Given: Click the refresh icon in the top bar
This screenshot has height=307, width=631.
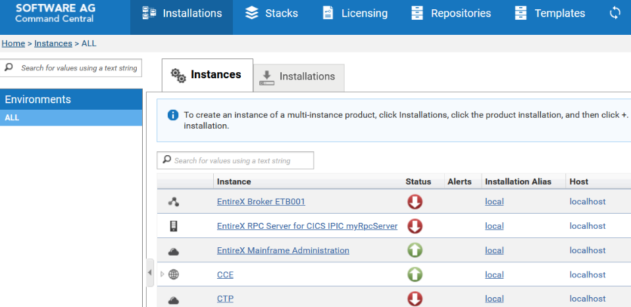Looking at the screenshot, I should pyautogui.click(x=615, y=13).
